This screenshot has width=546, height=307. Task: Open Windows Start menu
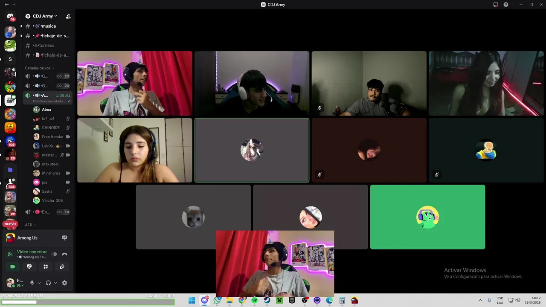click(x=192, y=301)
